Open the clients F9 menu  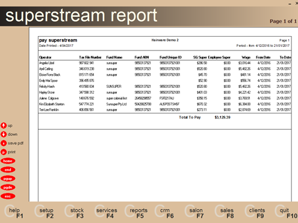pyautogui.click(x=255, y=212)
